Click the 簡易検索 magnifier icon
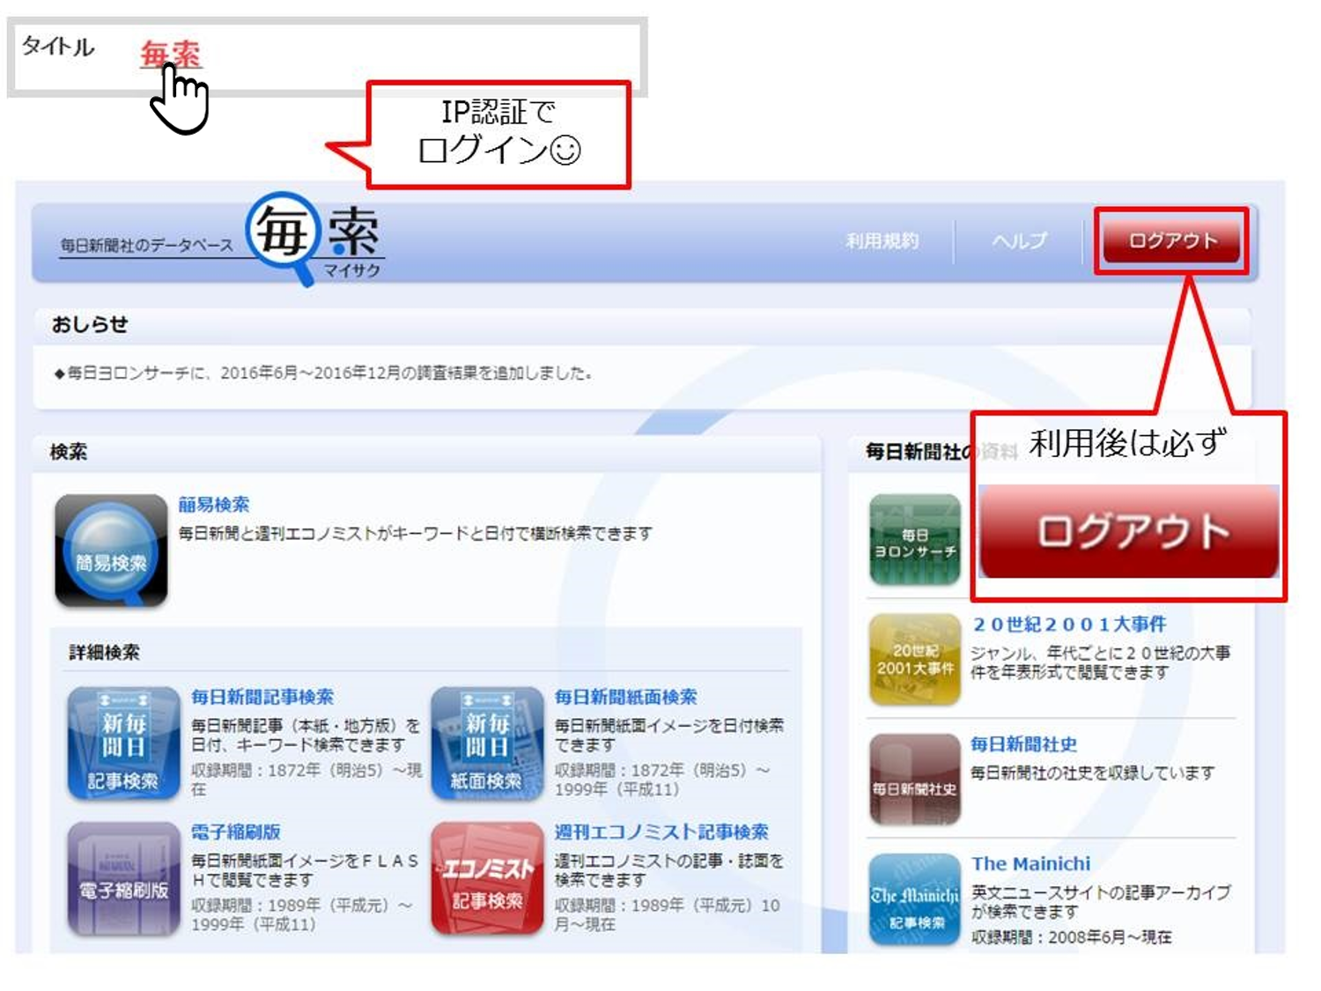Image resolution: width=1321 pixels, height=991 pixels. 111,551
